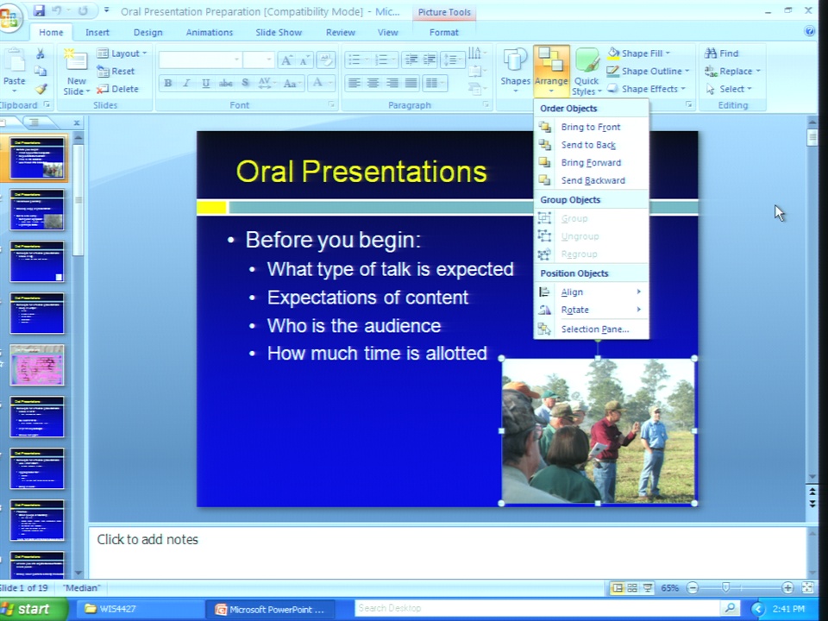Click the Format Painter brush icon

pos(41,89)
